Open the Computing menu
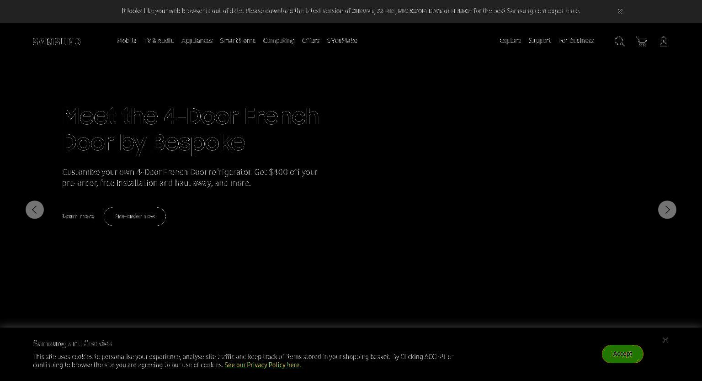This screenshot has width=702, height=381. click(278, 41)
